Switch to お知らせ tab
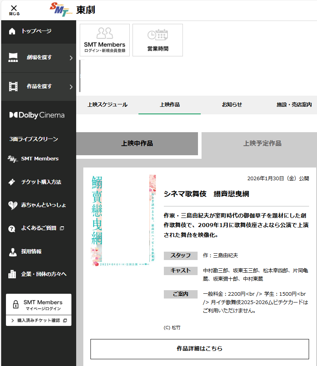The height and width of the screenshot is (366, 317). [232, 104]
